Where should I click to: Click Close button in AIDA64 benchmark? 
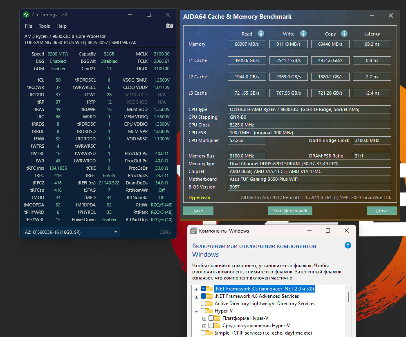click(381, 211)
